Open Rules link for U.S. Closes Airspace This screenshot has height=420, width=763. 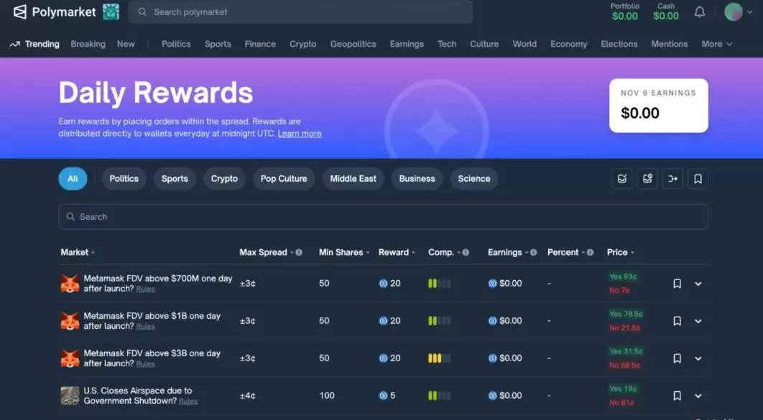(x=188, y=401)
